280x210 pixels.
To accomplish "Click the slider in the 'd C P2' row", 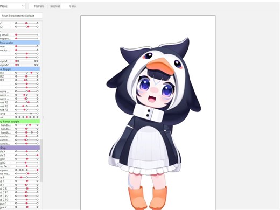I will coord(27,196).
